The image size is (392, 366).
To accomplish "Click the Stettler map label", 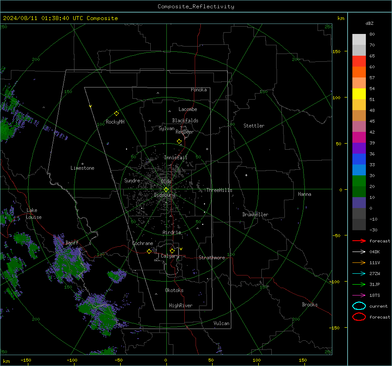I will click(x=254, y=126).
